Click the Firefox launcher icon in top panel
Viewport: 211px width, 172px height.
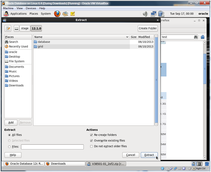(57, 14)
